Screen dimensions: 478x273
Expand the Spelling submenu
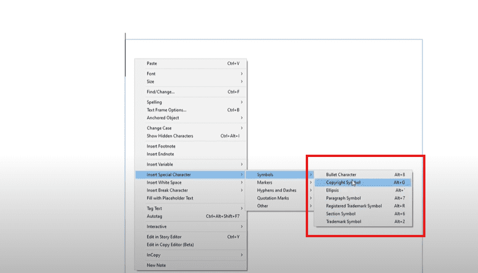click(154, 102)
